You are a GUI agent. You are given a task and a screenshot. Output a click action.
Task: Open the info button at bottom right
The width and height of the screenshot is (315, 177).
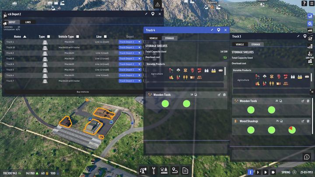coord(306,157)
